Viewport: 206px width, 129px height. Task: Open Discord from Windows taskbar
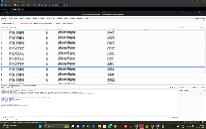click(78, 126)
